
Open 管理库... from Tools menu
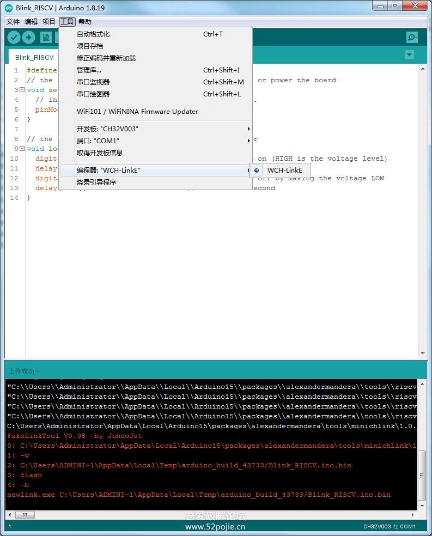point(156,70)
